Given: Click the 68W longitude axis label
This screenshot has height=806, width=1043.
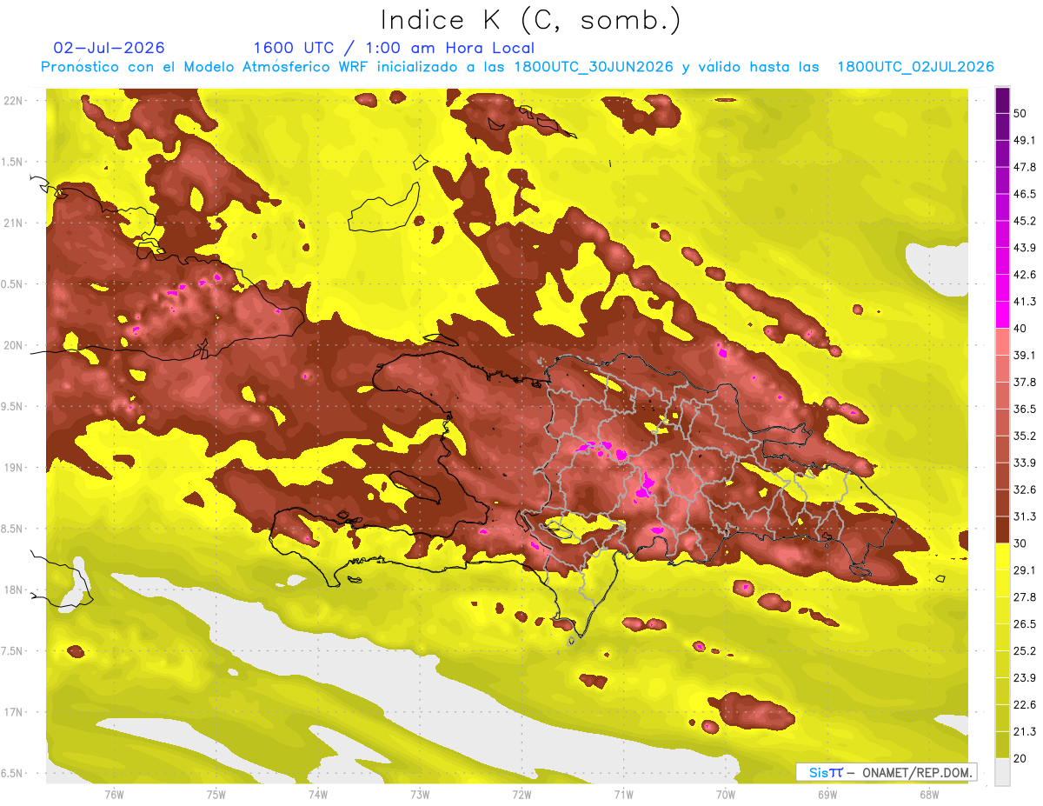Looking at the screenshot, I should (x=929, y=794).
